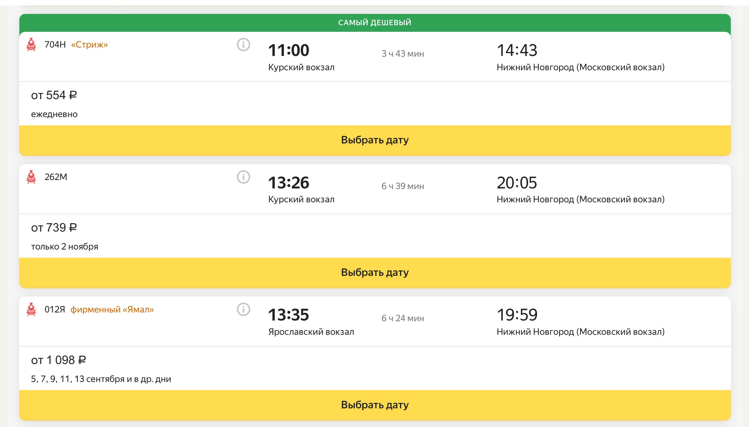Screen dimensions: 749x427
Task: Click the train icon beside 262М
Action: 31,177
